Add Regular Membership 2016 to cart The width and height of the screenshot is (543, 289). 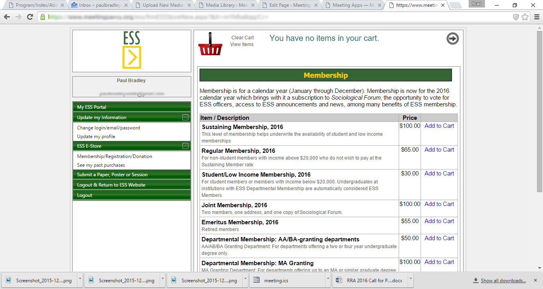tap(439, 149)
